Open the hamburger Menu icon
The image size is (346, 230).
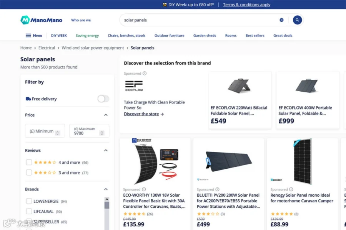pyautogui.click(x=28, y=35)
